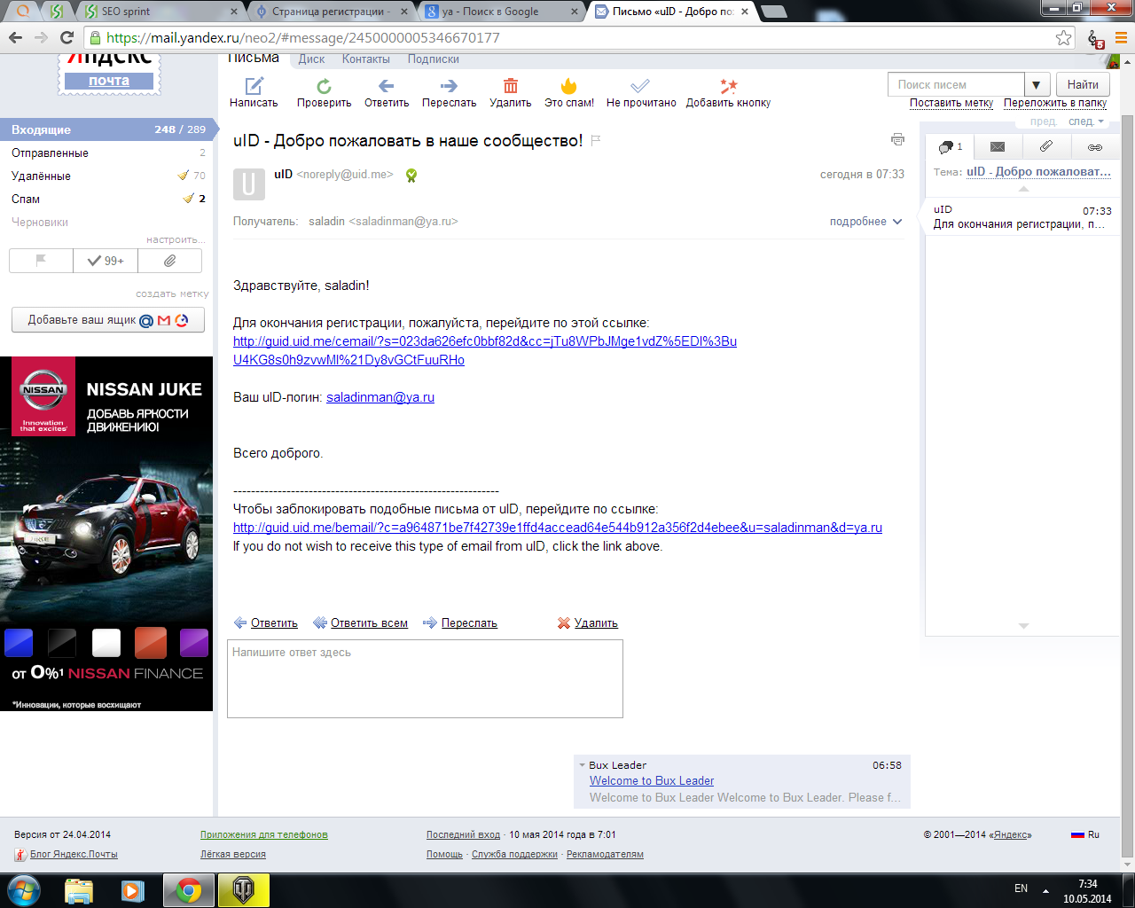Click the Переслать forward toolbar icon

tap(449, 86)
